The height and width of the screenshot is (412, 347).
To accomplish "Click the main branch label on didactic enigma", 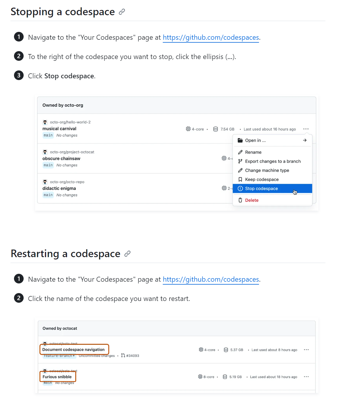I will click(x=48, y=195).
